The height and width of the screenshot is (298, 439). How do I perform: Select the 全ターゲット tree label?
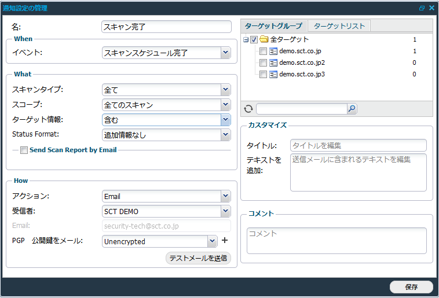pyautogui.click(x=289, y=39)
